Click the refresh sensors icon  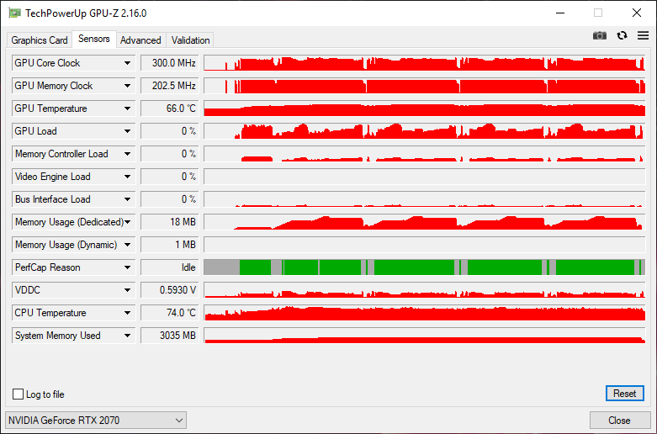[622, 35]
